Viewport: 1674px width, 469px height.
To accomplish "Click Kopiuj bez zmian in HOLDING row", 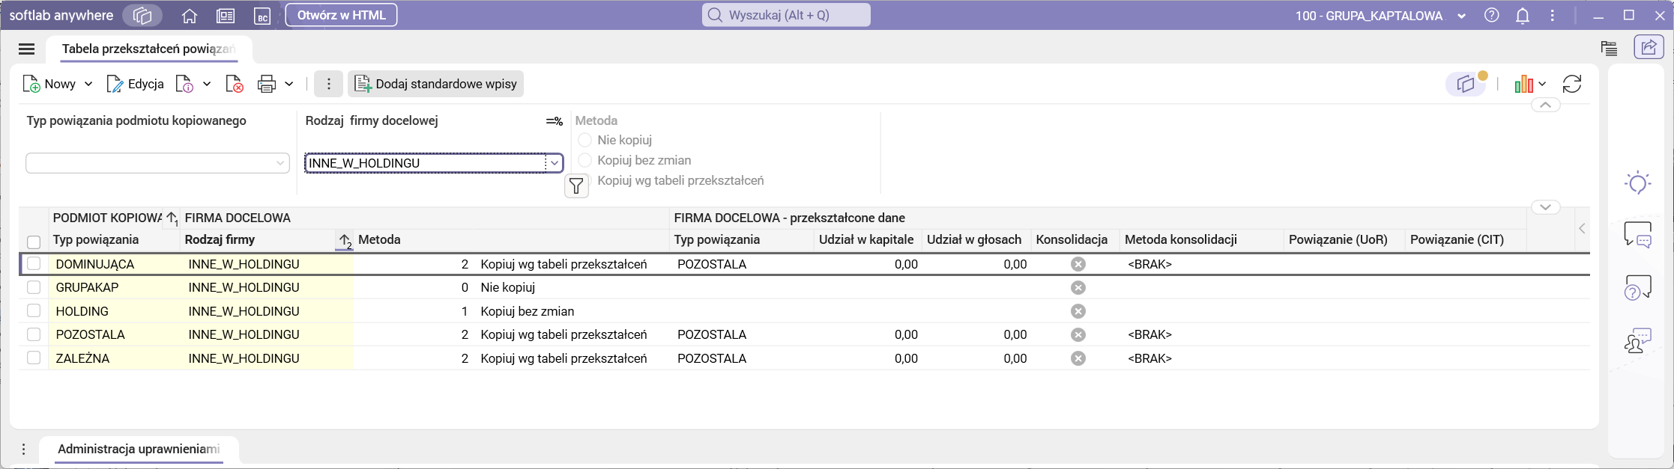I will [528, 311].
